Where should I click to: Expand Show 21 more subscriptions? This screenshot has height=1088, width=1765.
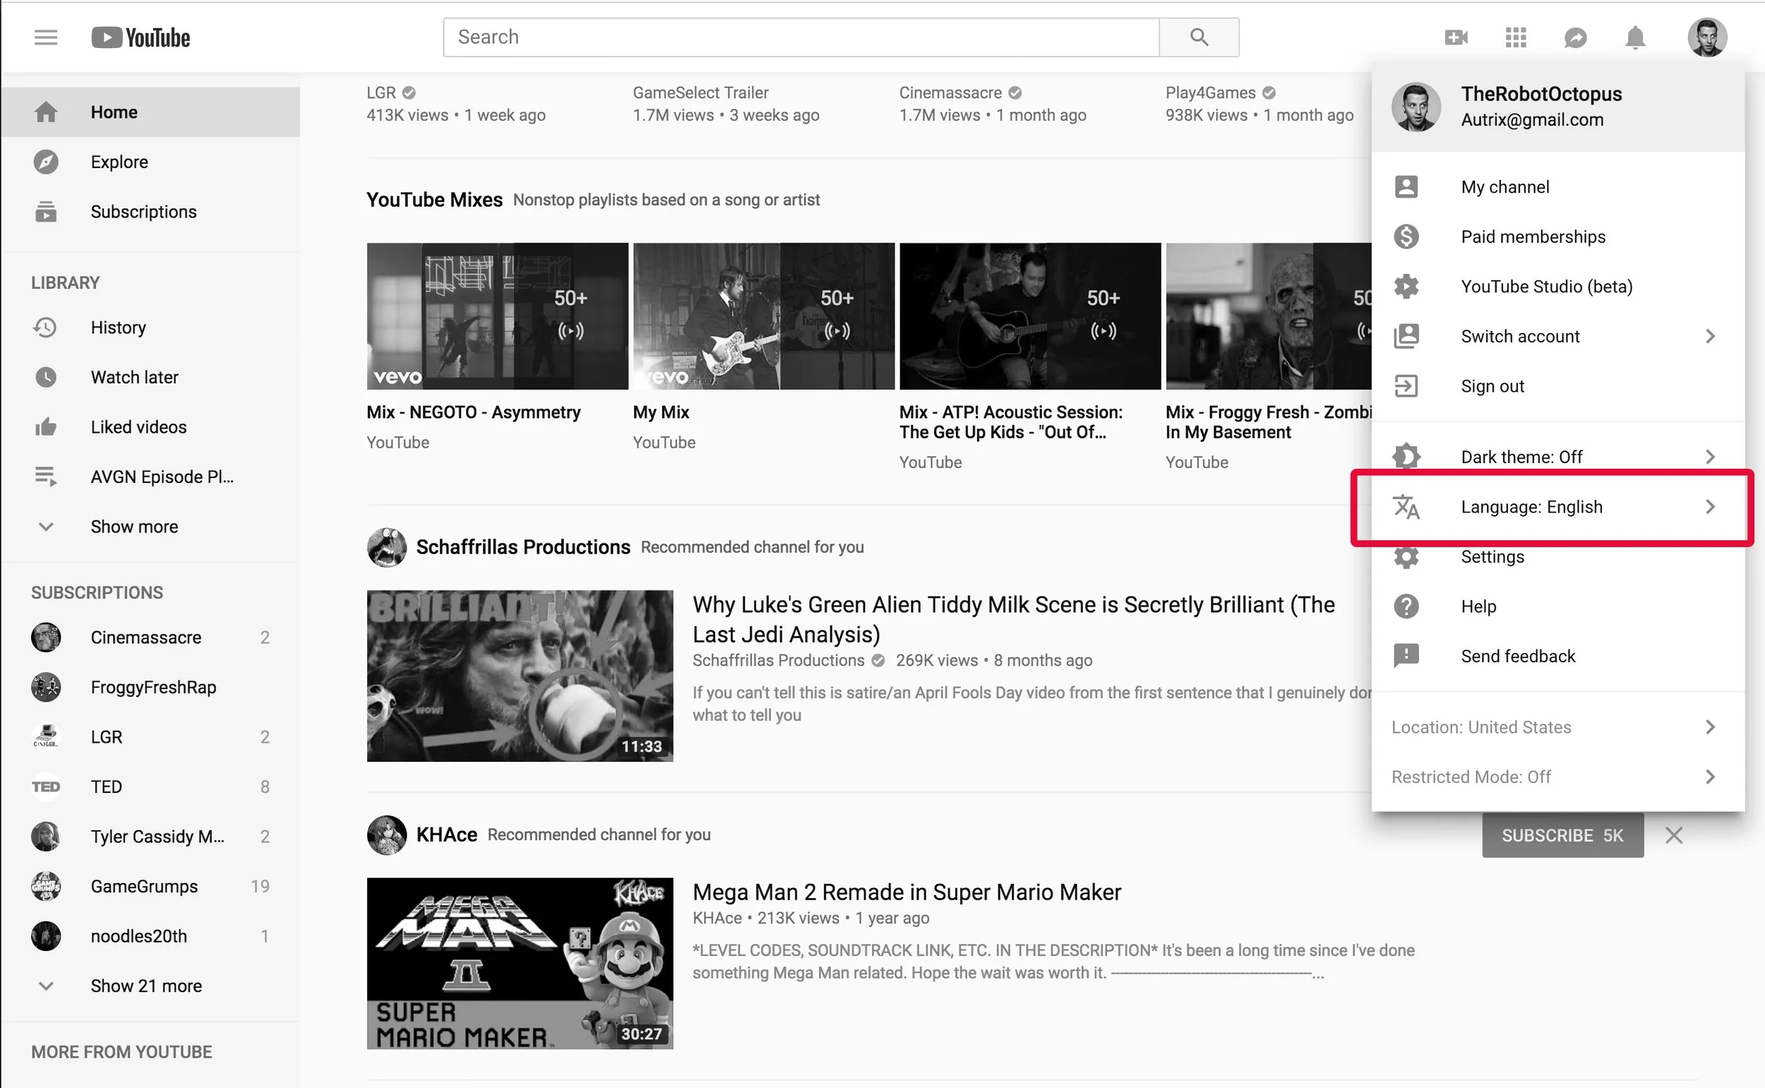(150, 986)
